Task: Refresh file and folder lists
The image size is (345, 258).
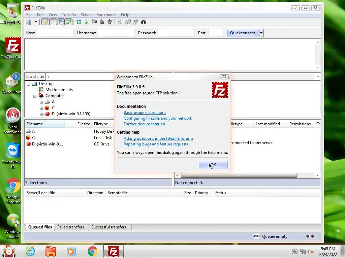Action: pos(79,22)
